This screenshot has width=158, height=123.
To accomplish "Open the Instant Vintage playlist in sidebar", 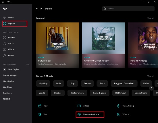I will 10,75.
